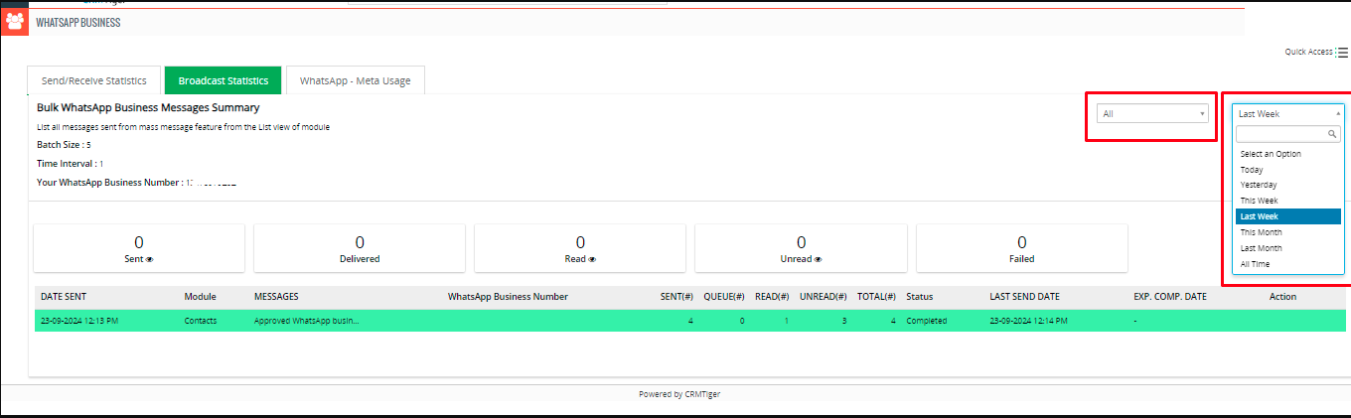Click the eye icon on Read card
1351x418 pixels.
coord(592,259)
